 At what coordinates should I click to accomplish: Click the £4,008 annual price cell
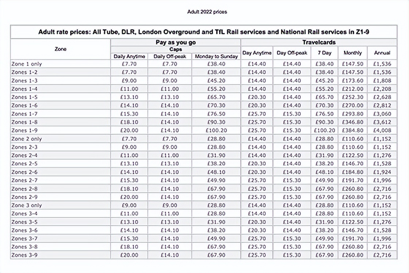click(x=382, y=130)
